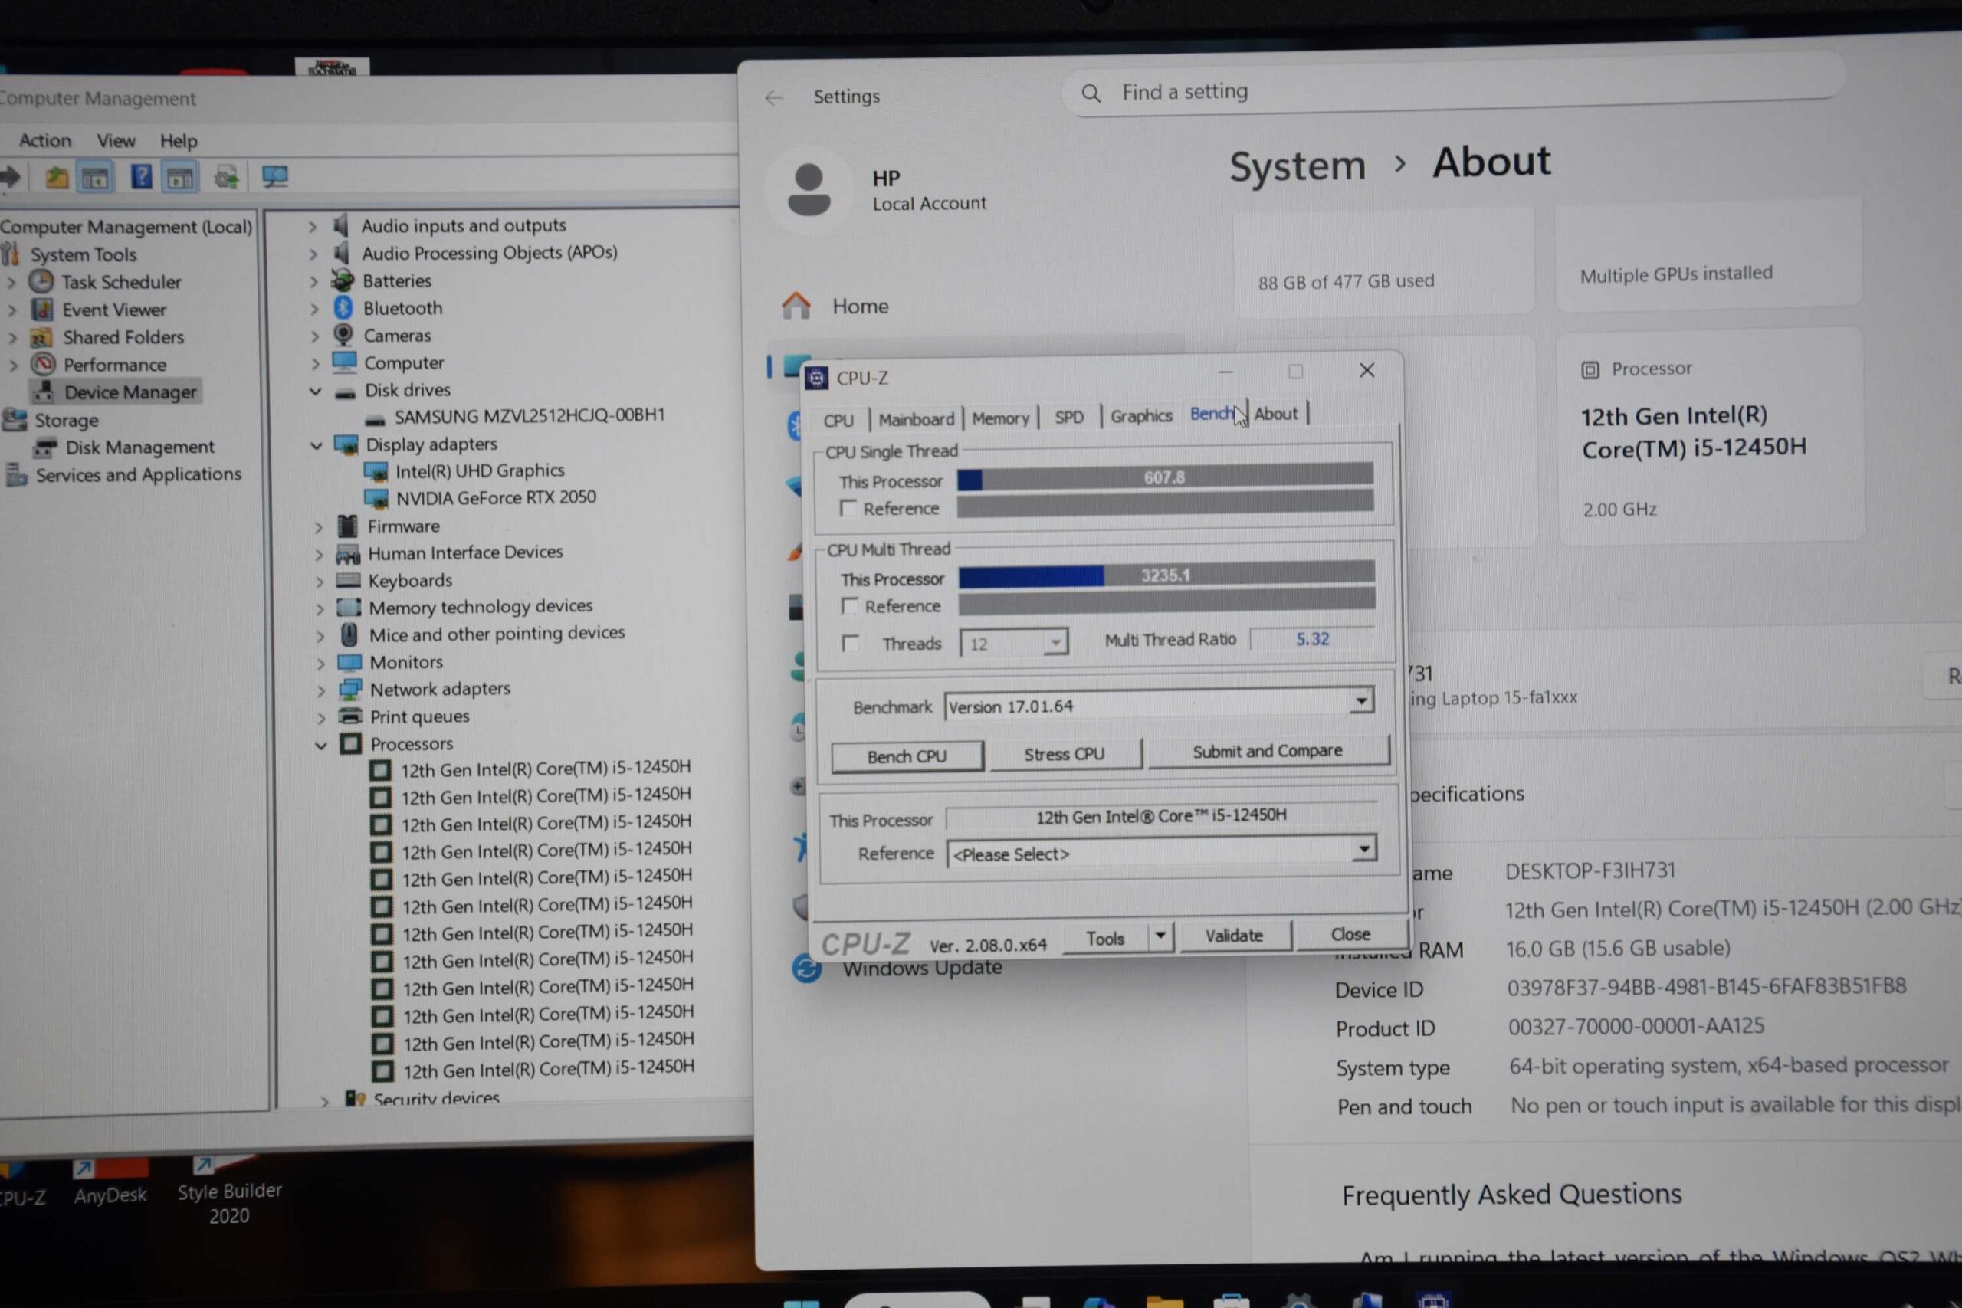This screenshot has width=1962, height=1308.
Task: Click the Print queues category icon
Action: tap(350, 716)
